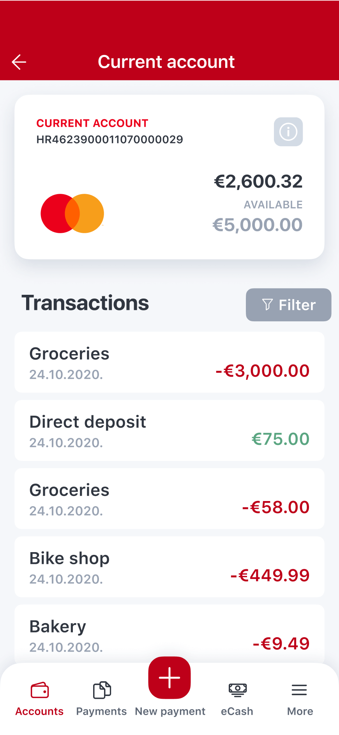Tap the Payments documents icon
The image size is (339, 735).
[102, 690]
